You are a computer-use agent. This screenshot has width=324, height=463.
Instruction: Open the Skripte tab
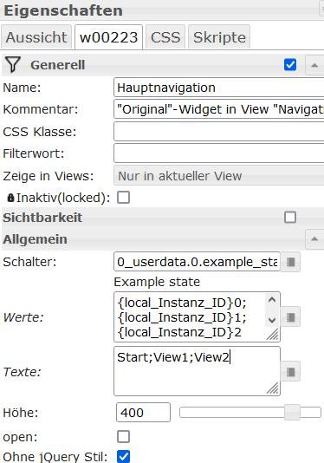coord(219,37)
